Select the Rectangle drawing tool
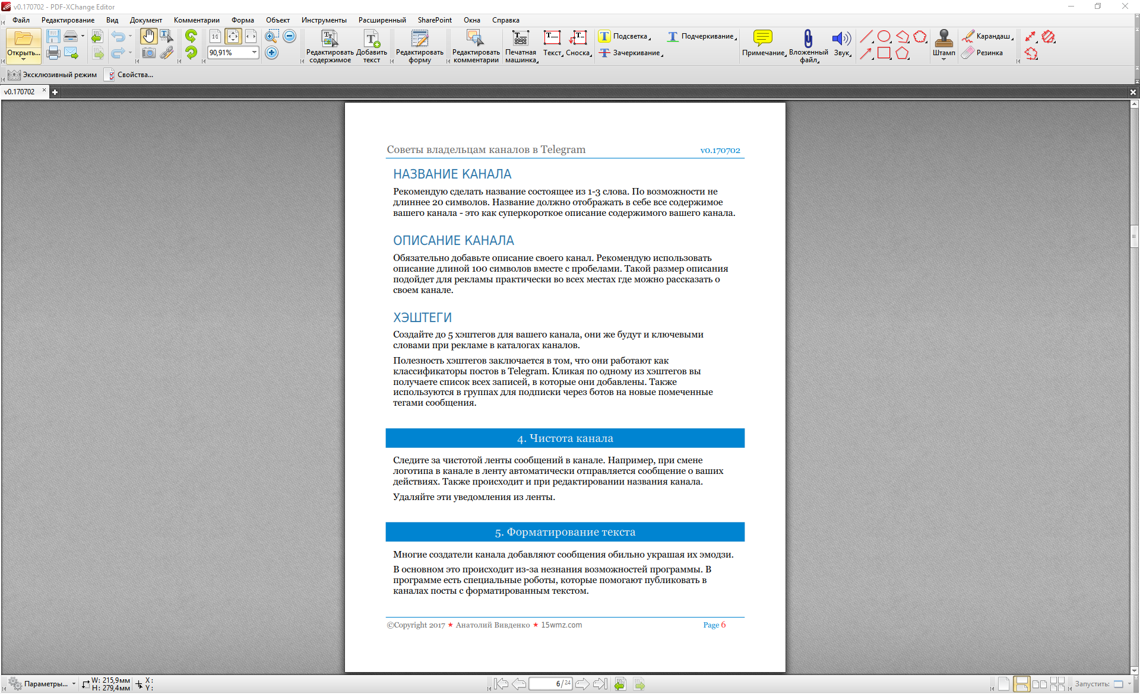This screenshot has height=694, width=1140. tap(884, 53)
